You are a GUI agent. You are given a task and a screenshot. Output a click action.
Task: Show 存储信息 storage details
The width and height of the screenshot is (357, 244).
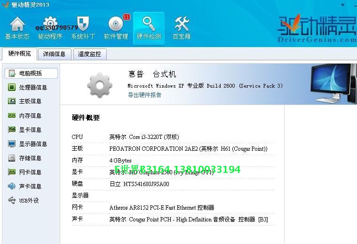pyautogui.click(x=30, y=158)
